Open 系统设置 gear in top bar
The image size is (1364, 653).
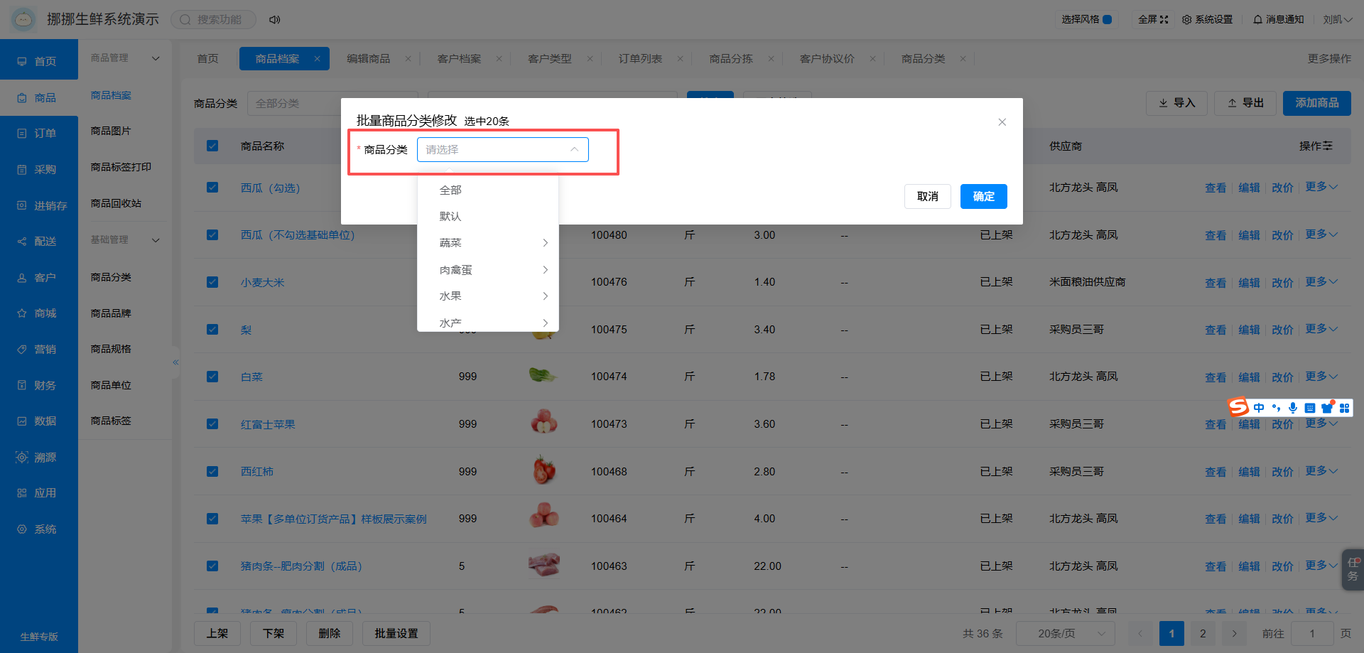1186,20
